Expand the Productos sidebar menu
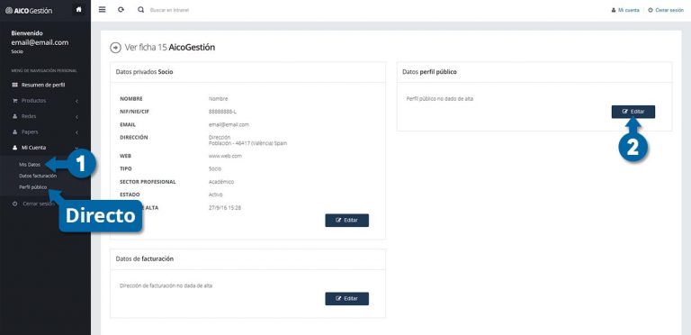The width and height of the screenshot is (691, 335). click(x=45, y=101)
